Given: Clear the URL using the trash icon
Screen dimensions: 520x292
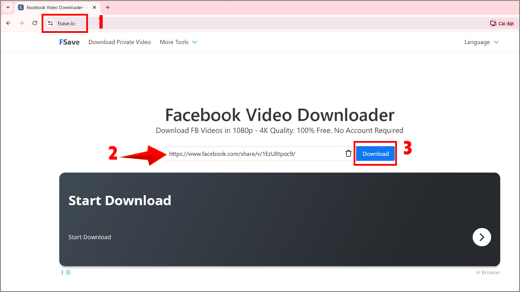Looking at the screenshot, I should [x=348, y=153].
